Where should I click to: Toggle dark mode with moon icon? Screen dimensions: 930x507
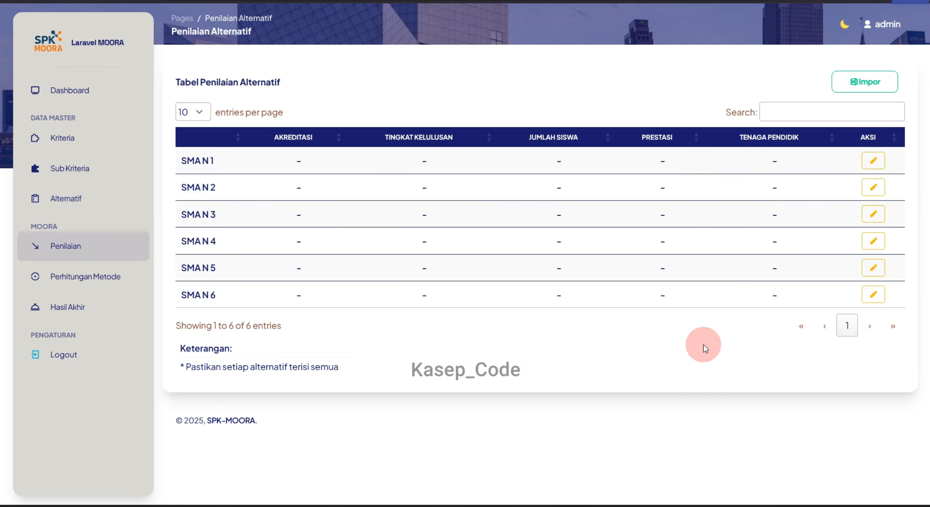click(x=845, y=24)
